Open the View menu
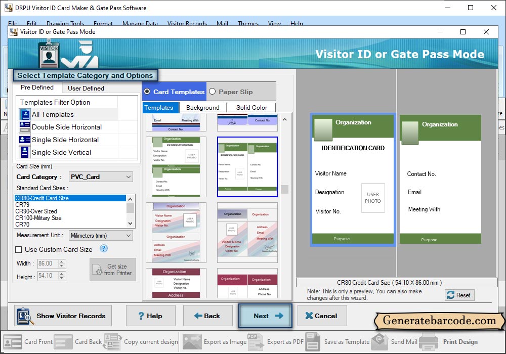 tap(274, 23)
